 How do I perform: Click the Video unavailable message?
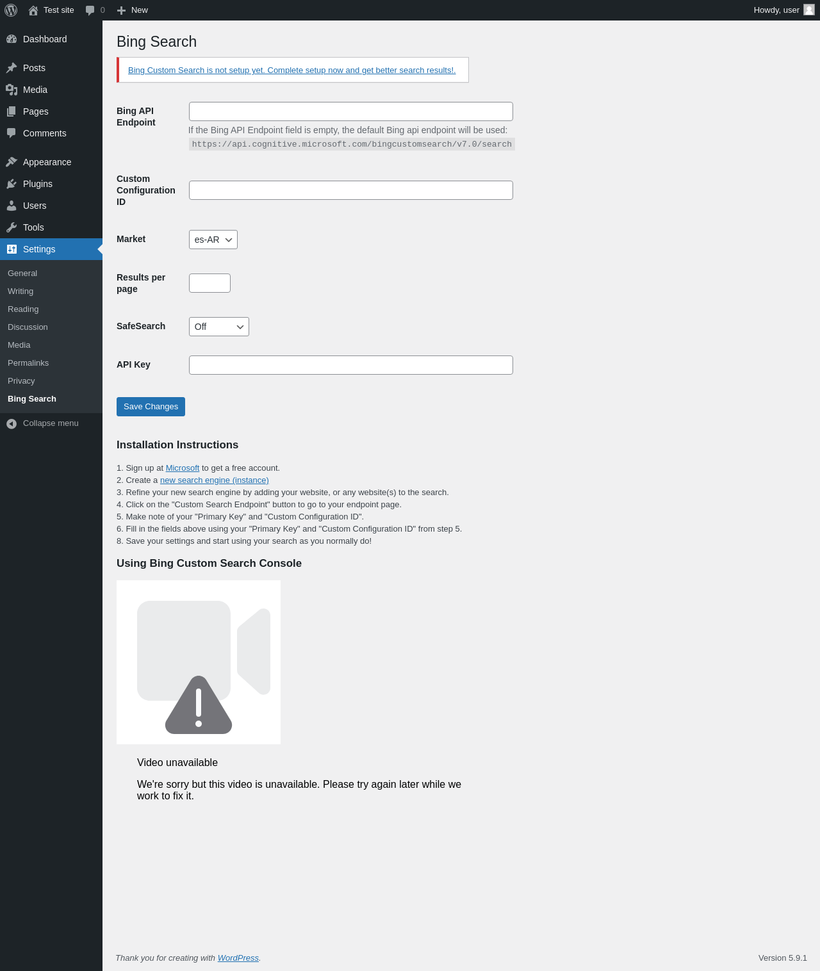pyautogui.click(x=177, y=763)
